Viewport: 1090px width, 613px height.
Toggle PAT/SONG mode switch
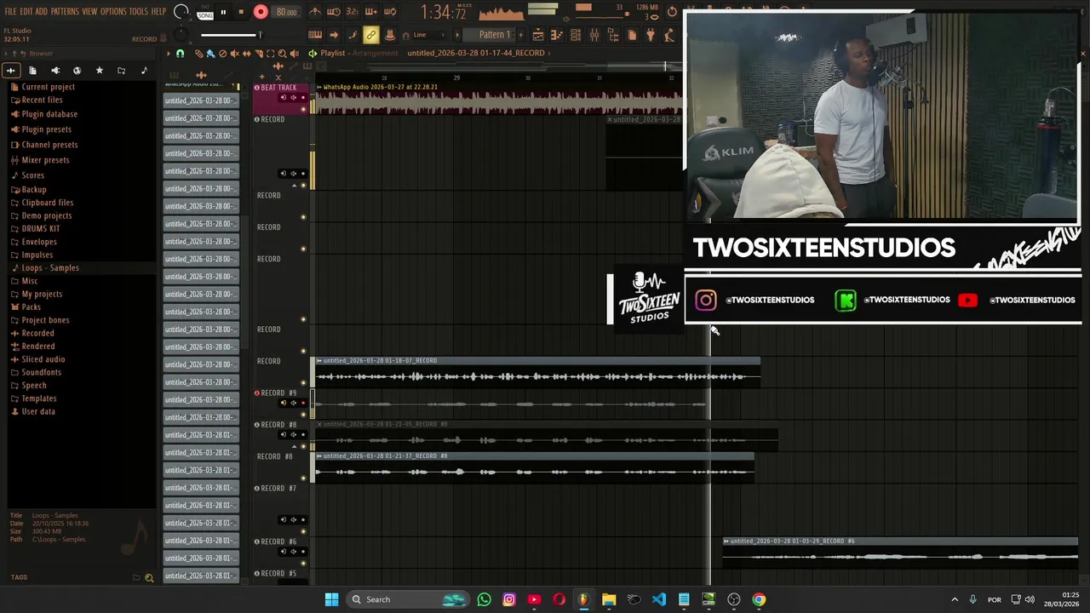coord(205,12)
